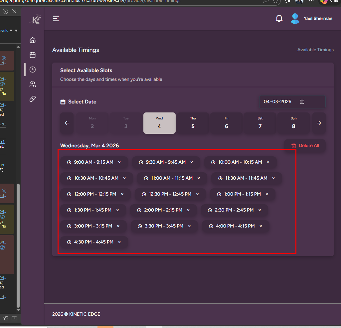Open the calendar icon in sidebar
The height and width of the screenshot is (328, 341).
33,55
